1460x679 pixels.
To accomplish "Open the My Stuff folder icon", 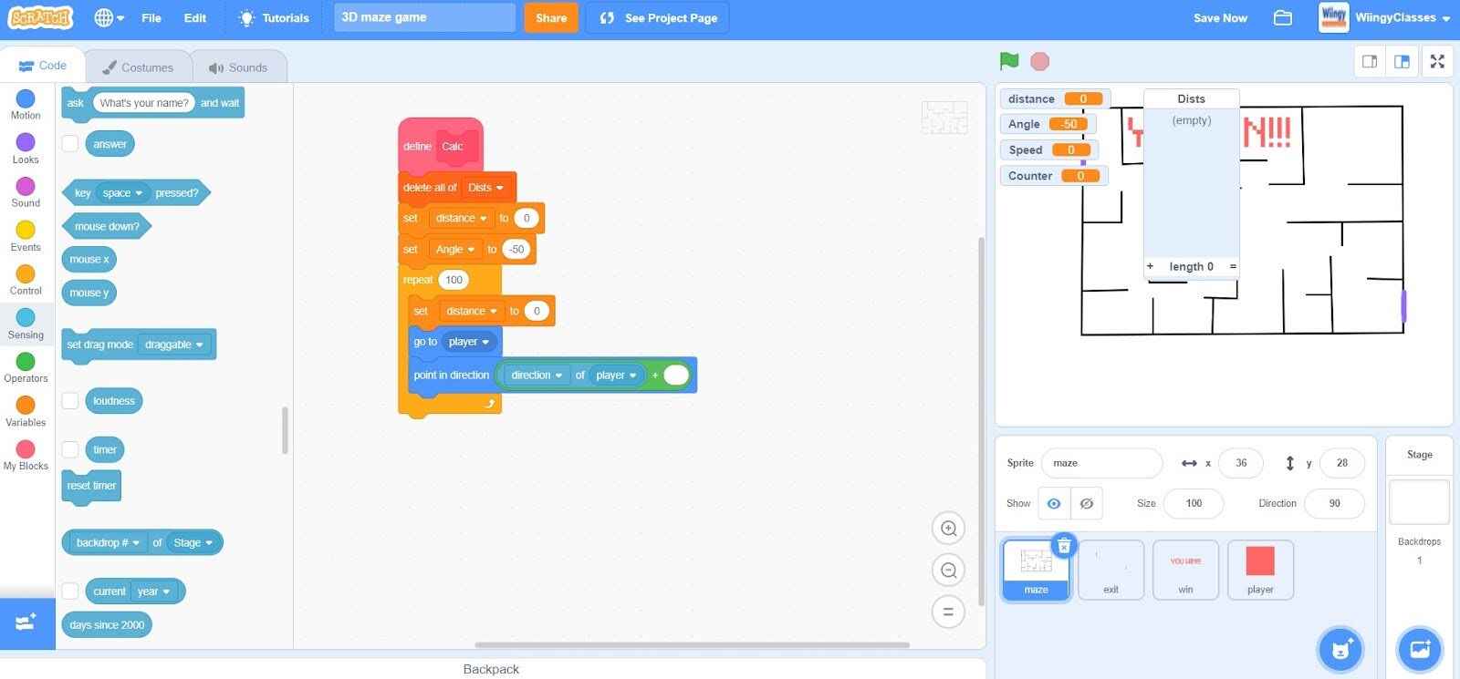I will [x=1283, y=18].
